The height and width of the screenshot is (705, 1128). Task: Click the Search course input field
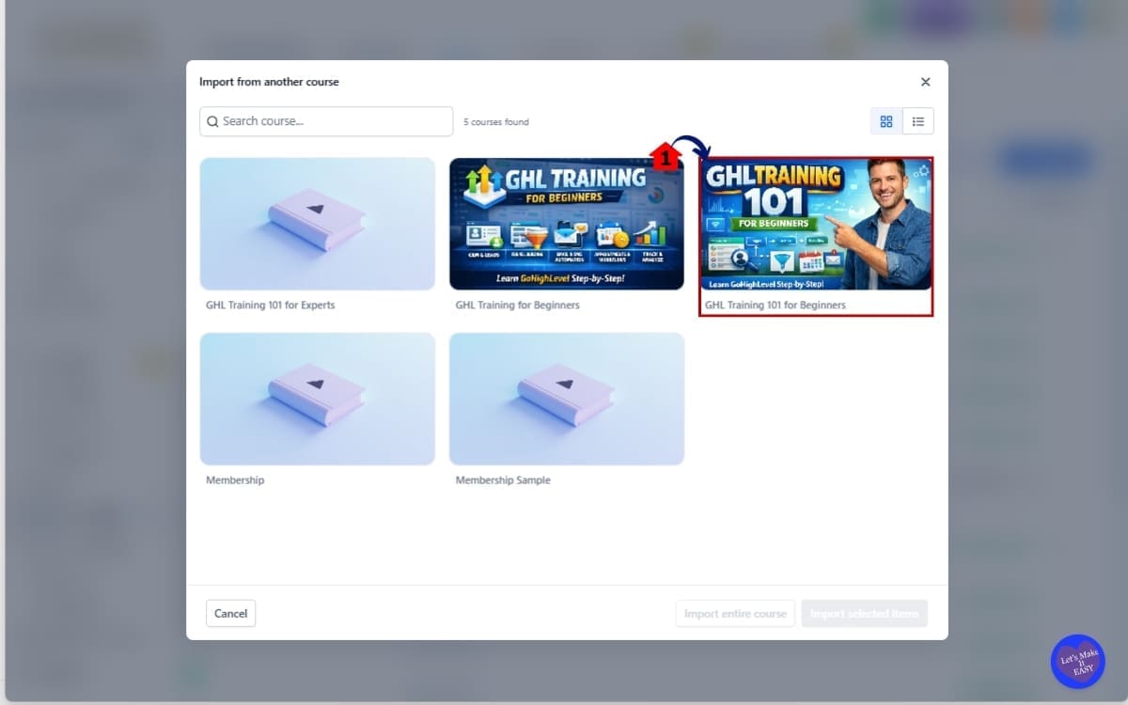(x=326, y=121)
